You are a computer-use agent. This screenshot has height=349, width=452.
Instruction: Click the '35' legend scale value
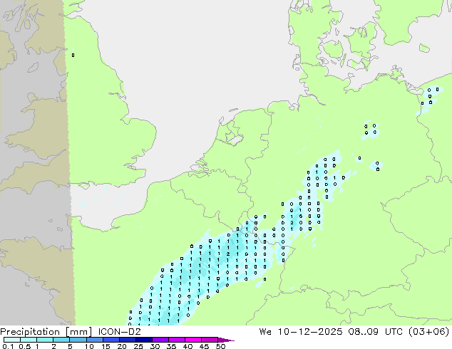pos(171,346)
